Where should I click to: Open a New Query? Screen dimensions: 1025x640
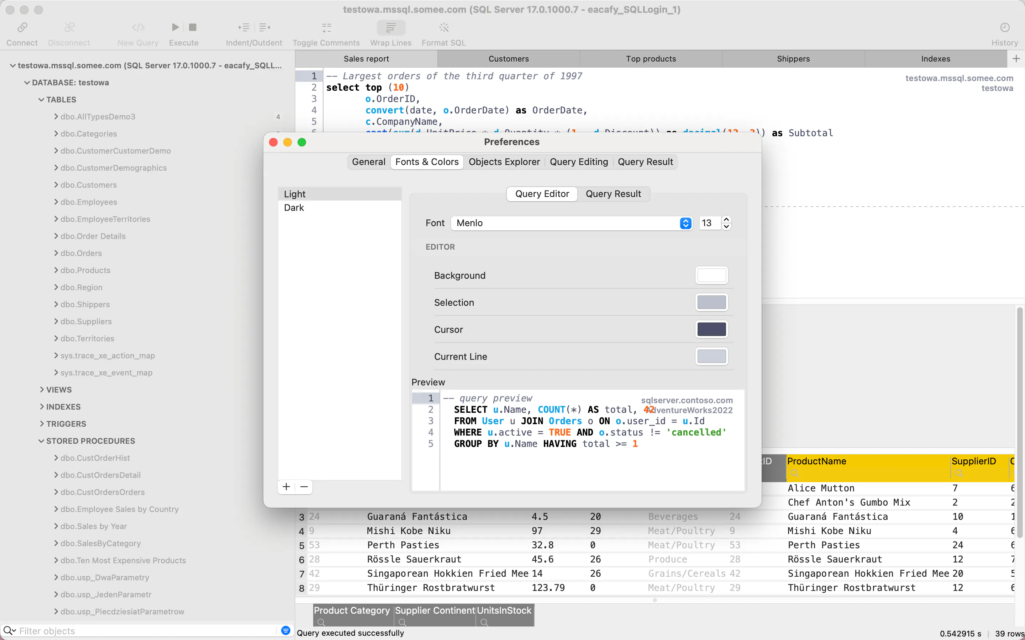tap(138, 28)
